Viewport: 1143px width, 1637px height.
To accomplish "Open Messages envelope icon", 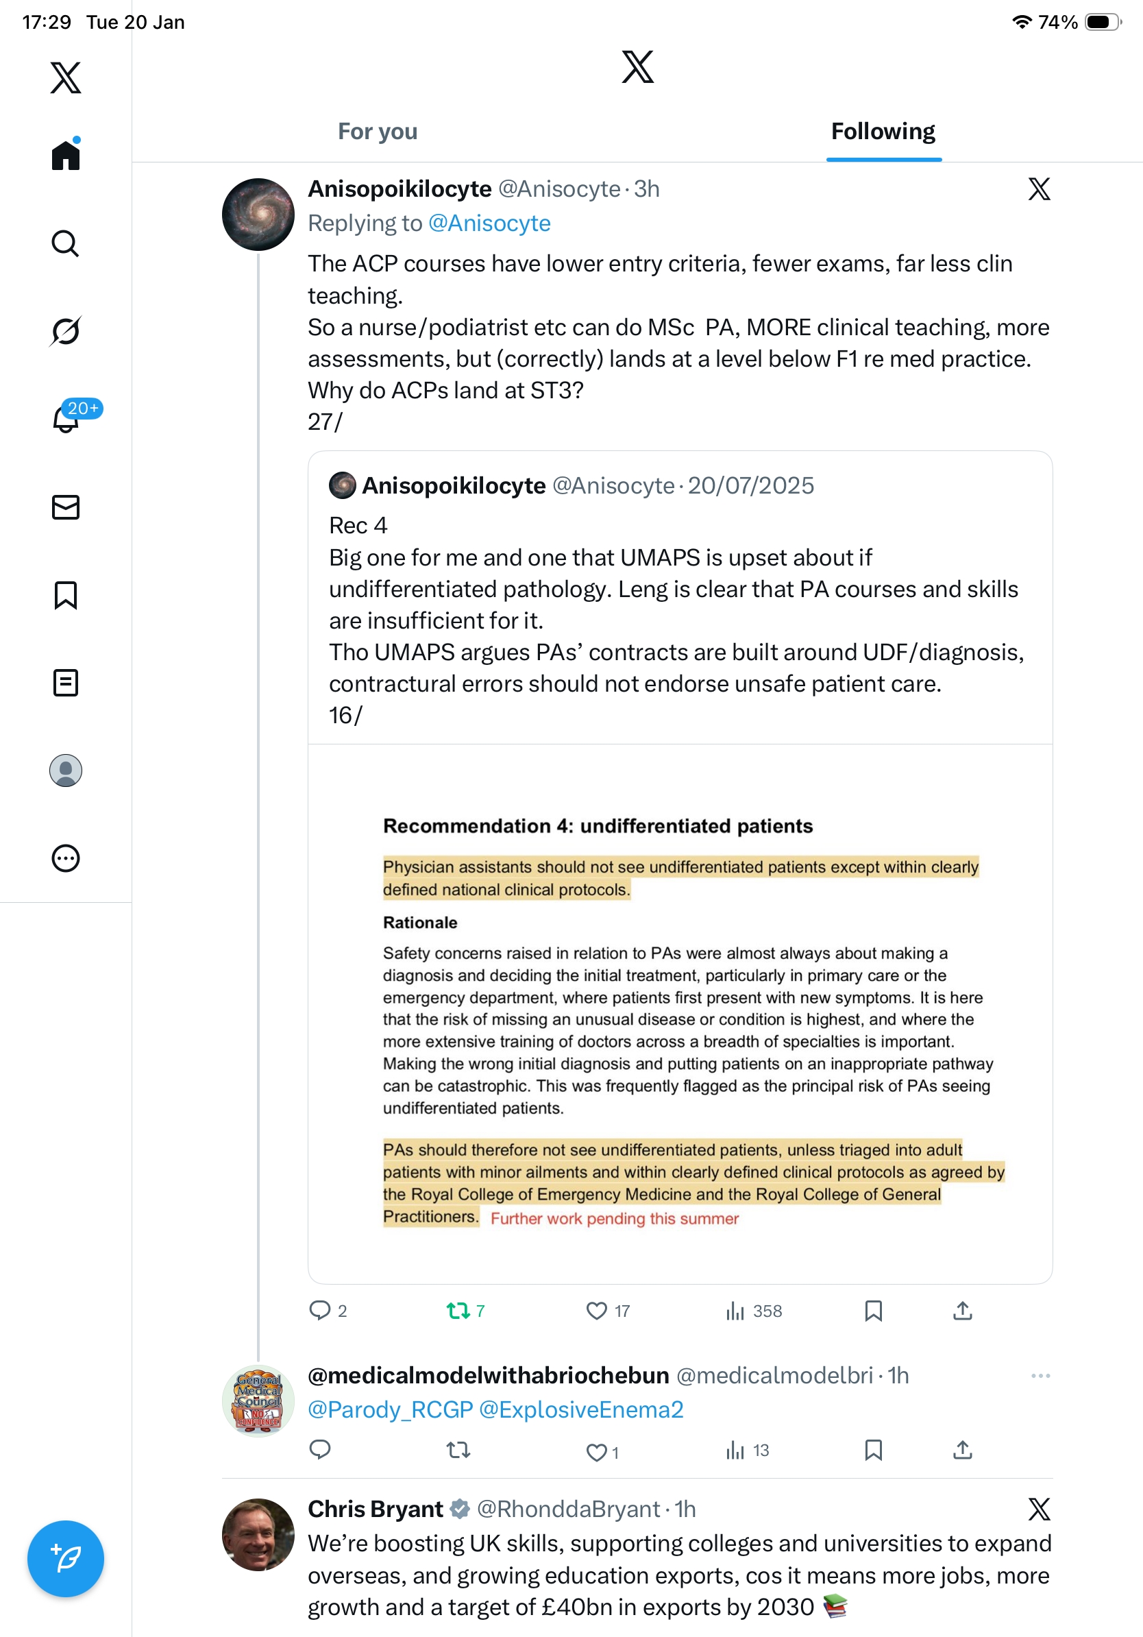I will pyautogui.click(x=66, y=507).
